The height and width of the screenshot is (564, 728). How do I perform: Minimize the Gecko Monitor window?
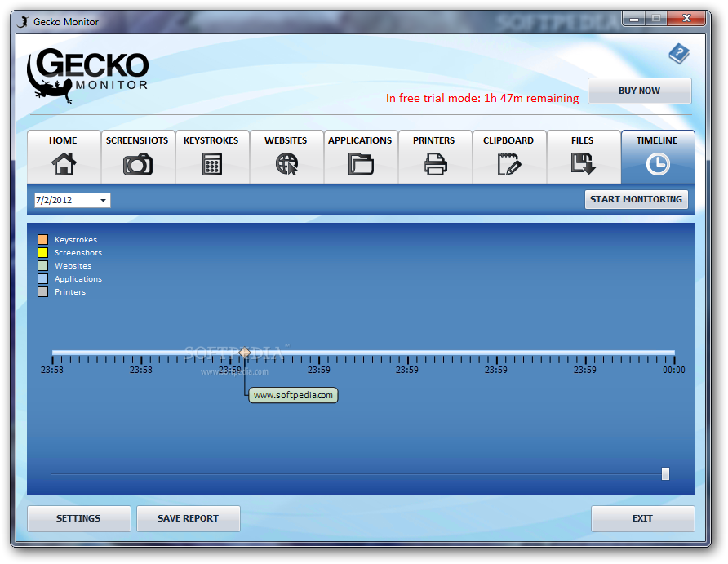634,19
